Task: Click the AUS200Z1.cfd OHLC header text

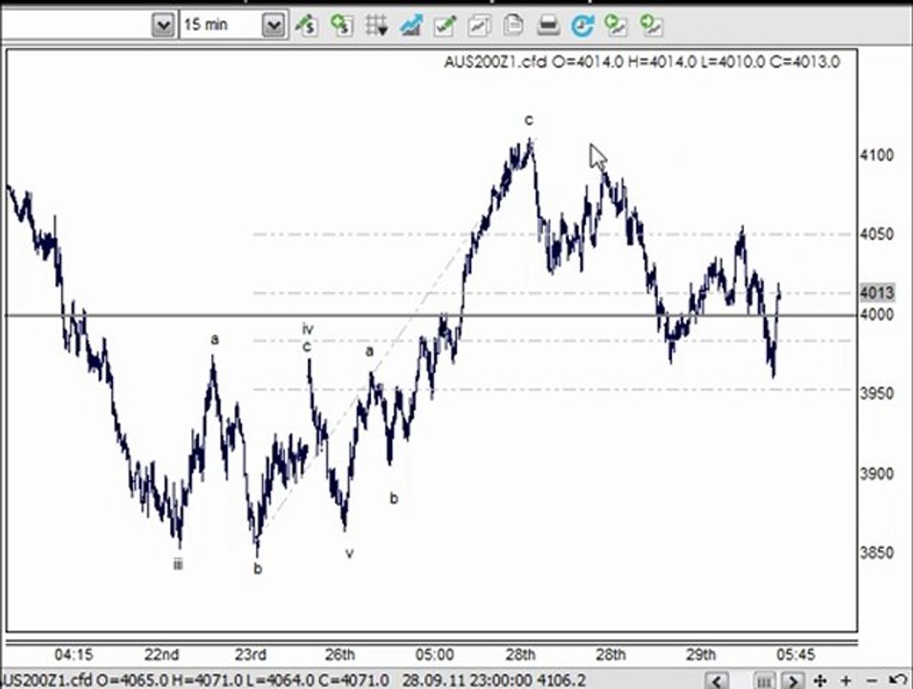Action: click(x=641, y=62)
